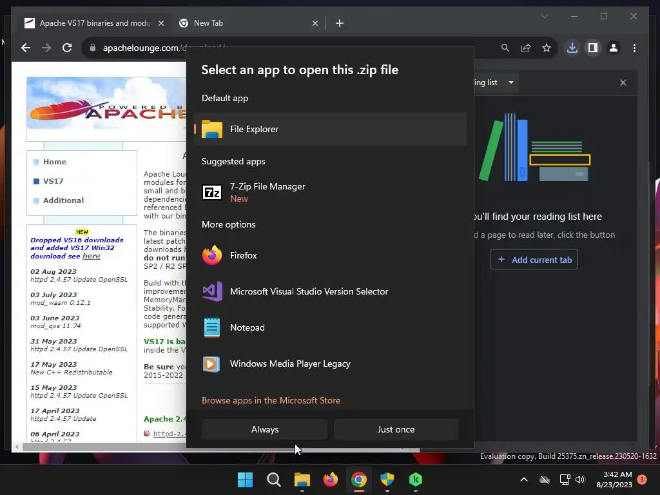
Task: Open Firefox from the taskbar
Action: [x=331, y=480]
